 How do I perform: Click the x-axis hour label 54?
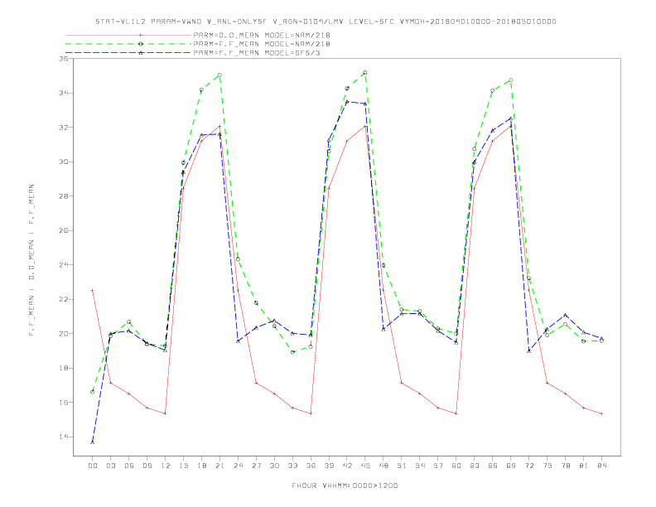(x=420, y=466)
